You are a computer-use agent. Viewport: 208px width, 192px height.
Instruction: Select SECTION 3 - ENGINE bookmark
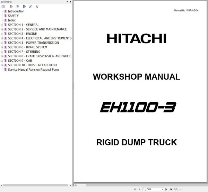coord(22,34)
